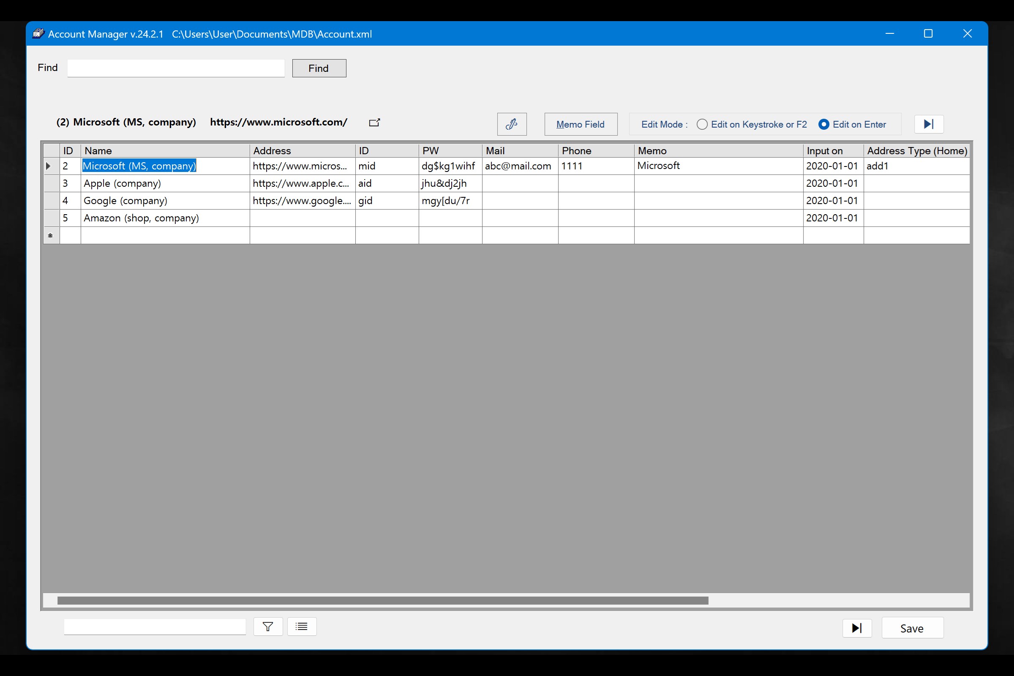
Task: Click the row header for Amazon row
Action: tap(51, 218)
